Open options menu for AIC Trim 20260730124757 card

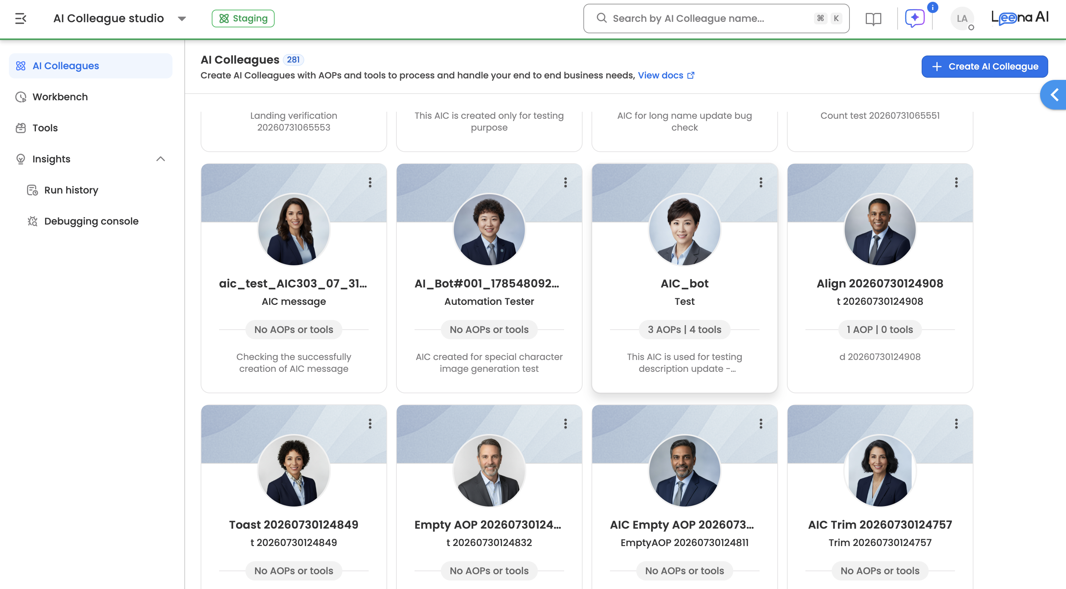point(956,424)
